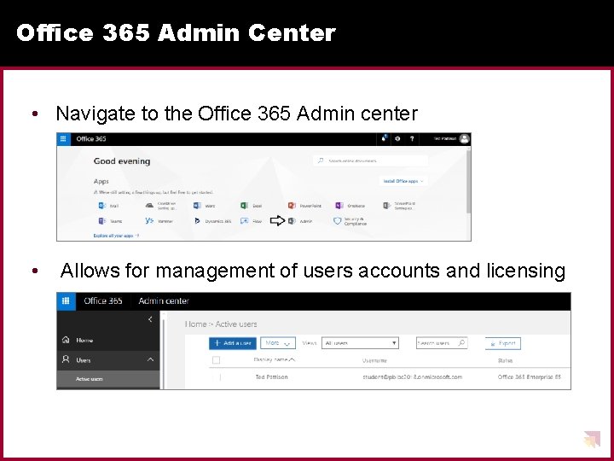Click Home icon in admin sidebar
Image resolution: width=614 pixels, height=461 pixels.
point(66,340)
